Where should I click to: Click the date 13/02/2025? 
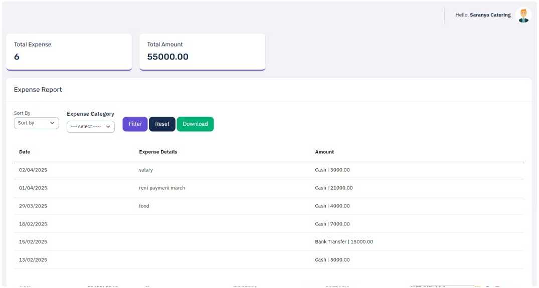(33, 260)
